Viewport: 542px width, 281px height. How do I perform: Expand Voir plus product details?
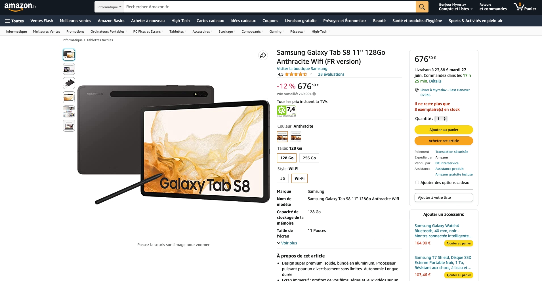[287, 243]
